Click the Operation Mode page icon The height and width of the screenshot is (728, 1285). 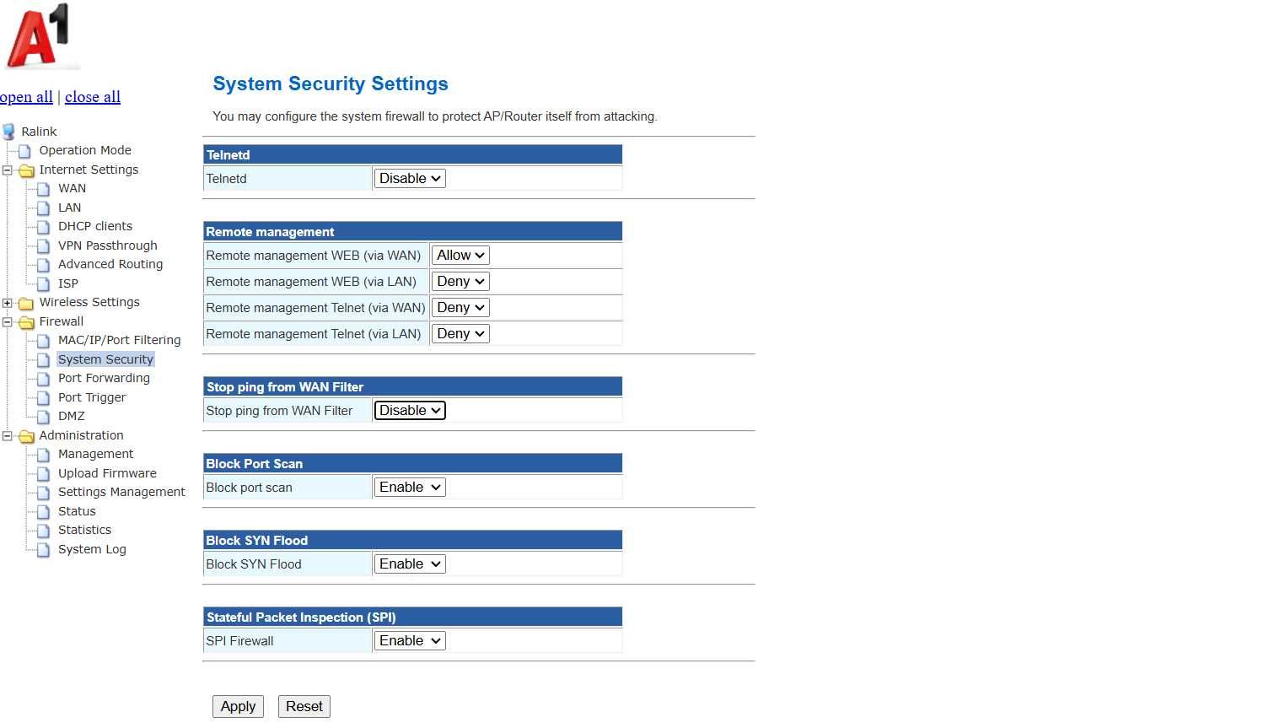pos(25,151)
